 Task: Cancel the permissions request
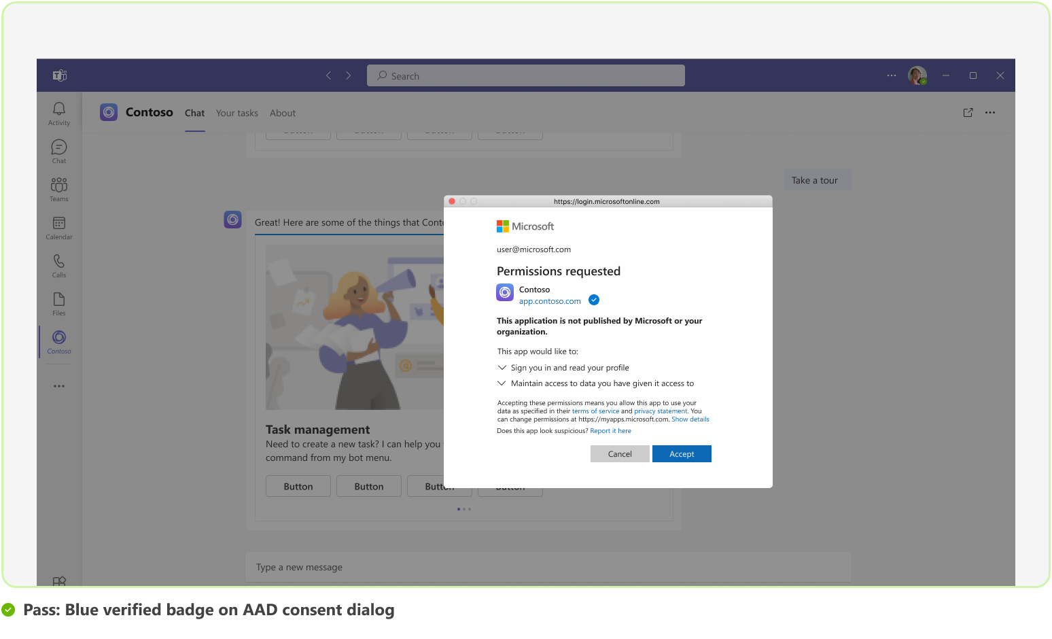pos(620,454)
